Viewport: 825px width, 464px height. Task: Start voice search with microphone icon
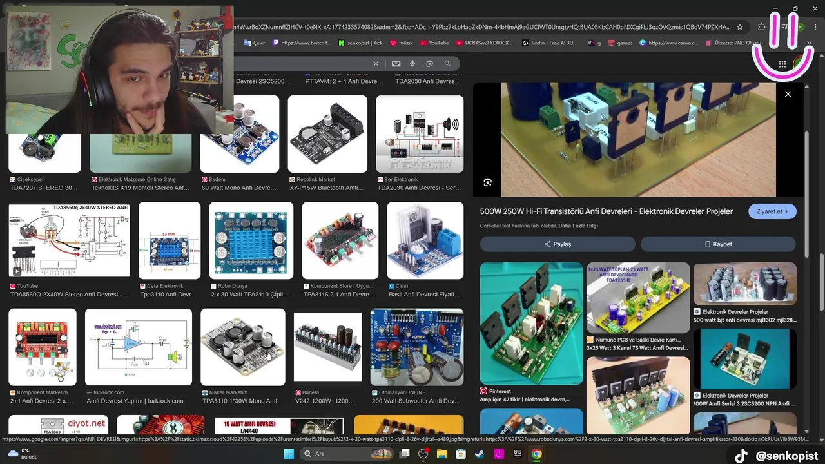point(412,63)
